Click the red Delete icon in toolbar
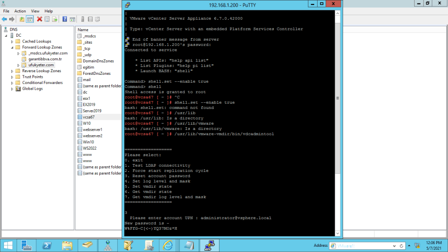This screenshot has height=252, width=448. coord(39,19)
